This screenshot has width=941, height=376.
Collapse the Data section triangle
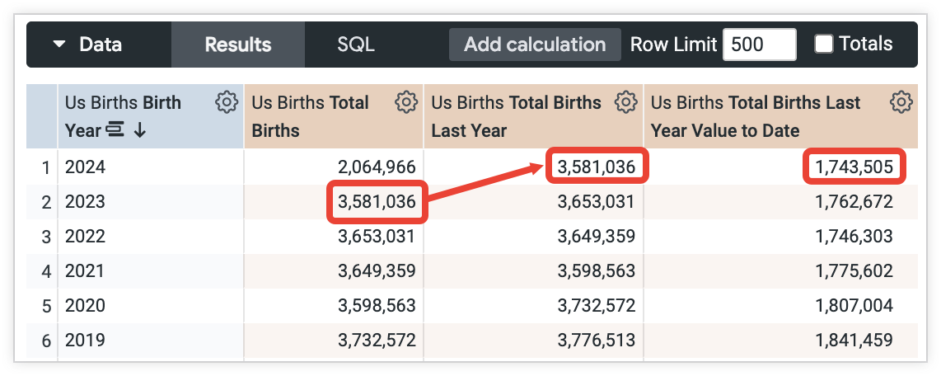pyautogui.click(x=59, y=45)
